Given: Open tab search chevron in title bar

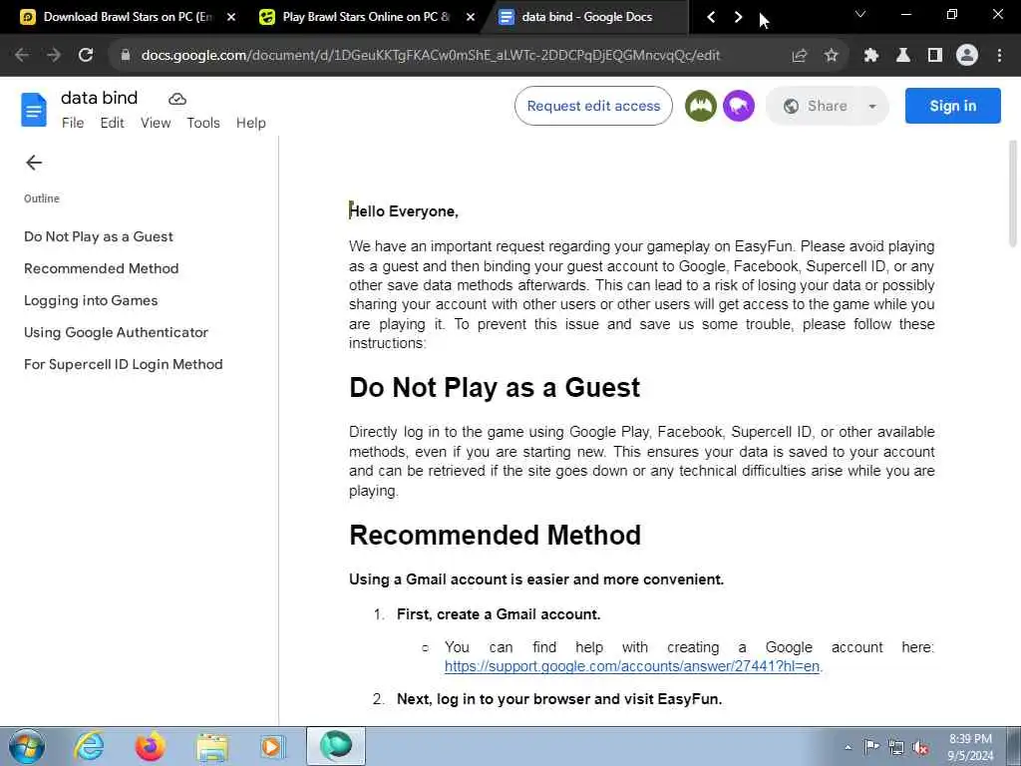Looking at the screenshot, I should tap(860, 14).
